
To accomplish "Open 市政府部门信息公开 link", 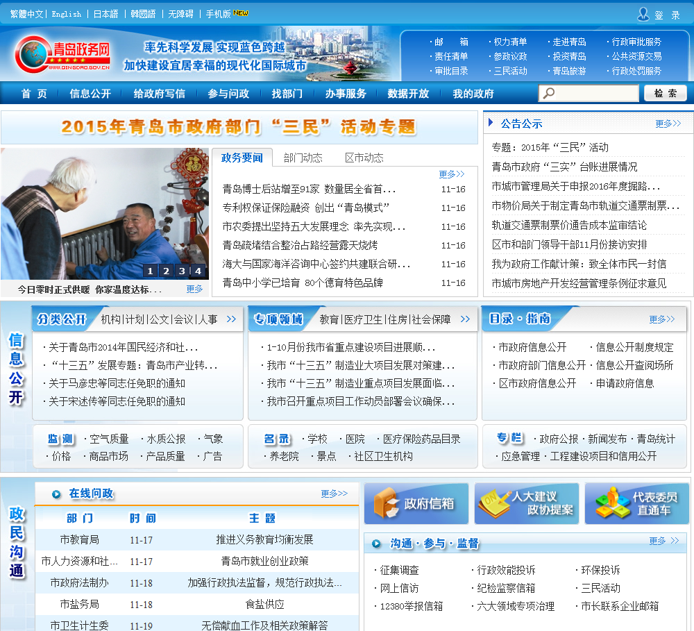I will tap(542, 365).
